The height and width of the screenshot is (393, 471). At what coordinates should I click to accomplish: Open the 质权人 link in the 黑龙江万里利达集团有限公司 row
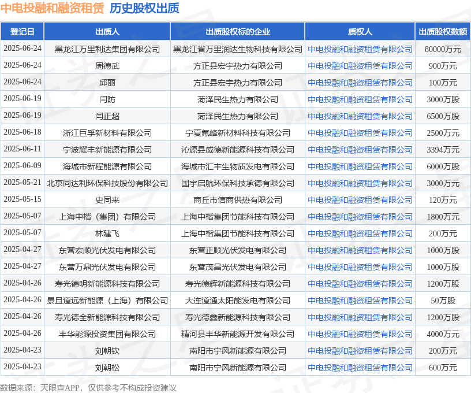pyautogui.click(x=360, y=49)
